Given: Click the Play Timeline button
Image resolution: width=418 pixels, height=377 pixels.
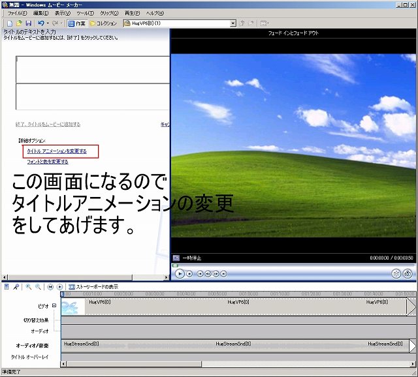Looking at the screenshot, I should pyautogui.click(x=59, y=287).
